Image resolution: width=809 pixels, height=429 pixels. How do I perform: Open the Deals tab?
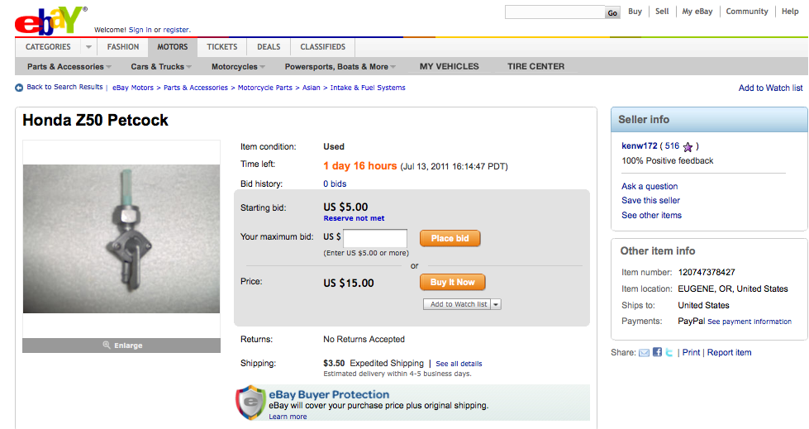pyautogui.click(x=269, y=47)
